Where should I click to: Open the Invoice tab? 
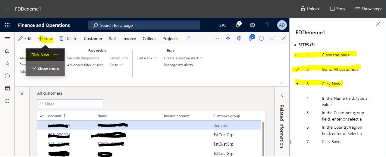tap(129, 39)
